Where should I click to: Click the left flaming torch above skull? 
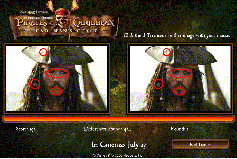point(50,6)
